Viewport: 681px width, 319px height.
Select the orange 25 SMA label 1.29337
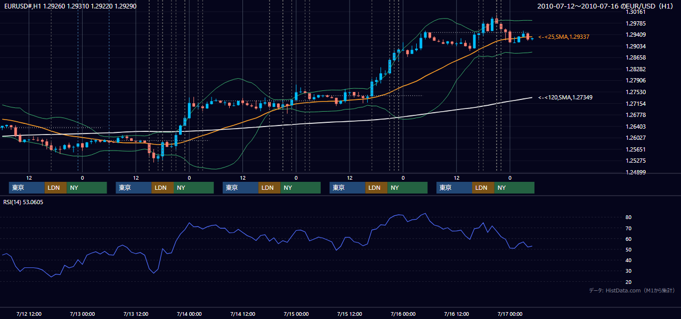coord(563,37)
